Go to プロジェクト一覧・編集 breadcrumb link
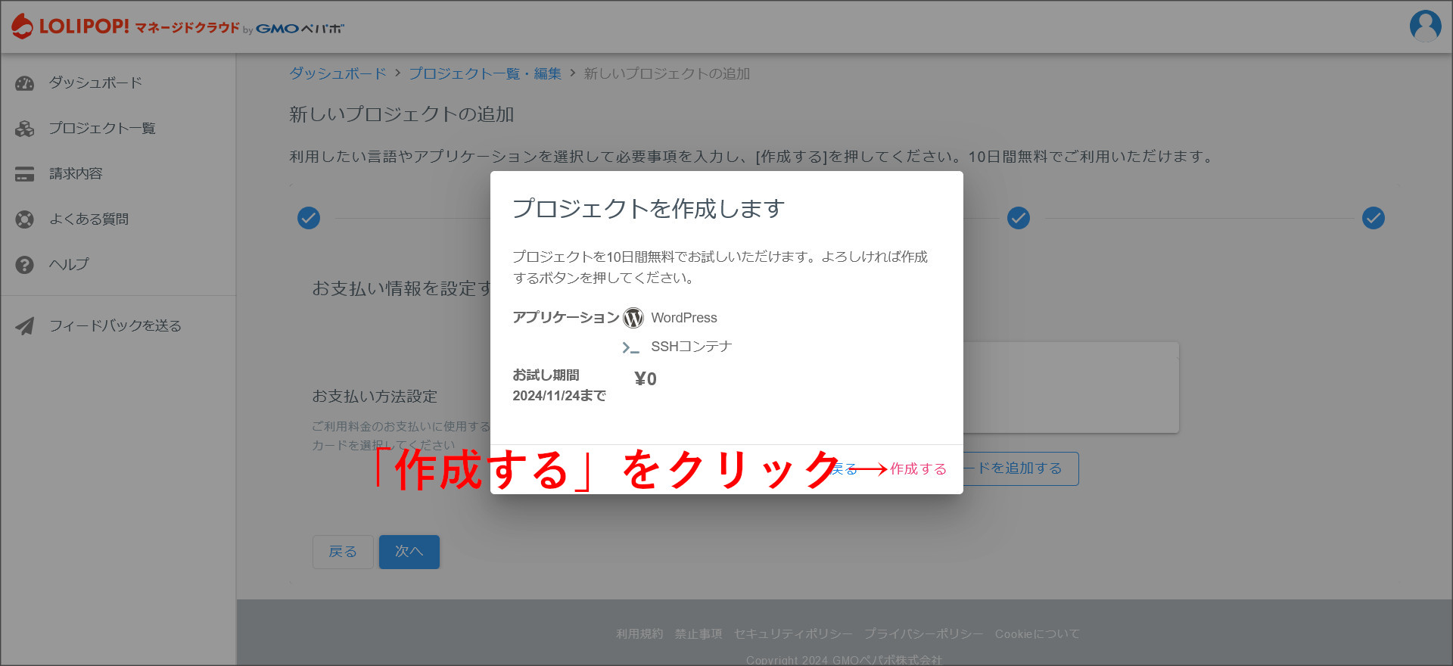Viewport: 1453px width, 666px height. pyautogui.click(x=485, y=73)
